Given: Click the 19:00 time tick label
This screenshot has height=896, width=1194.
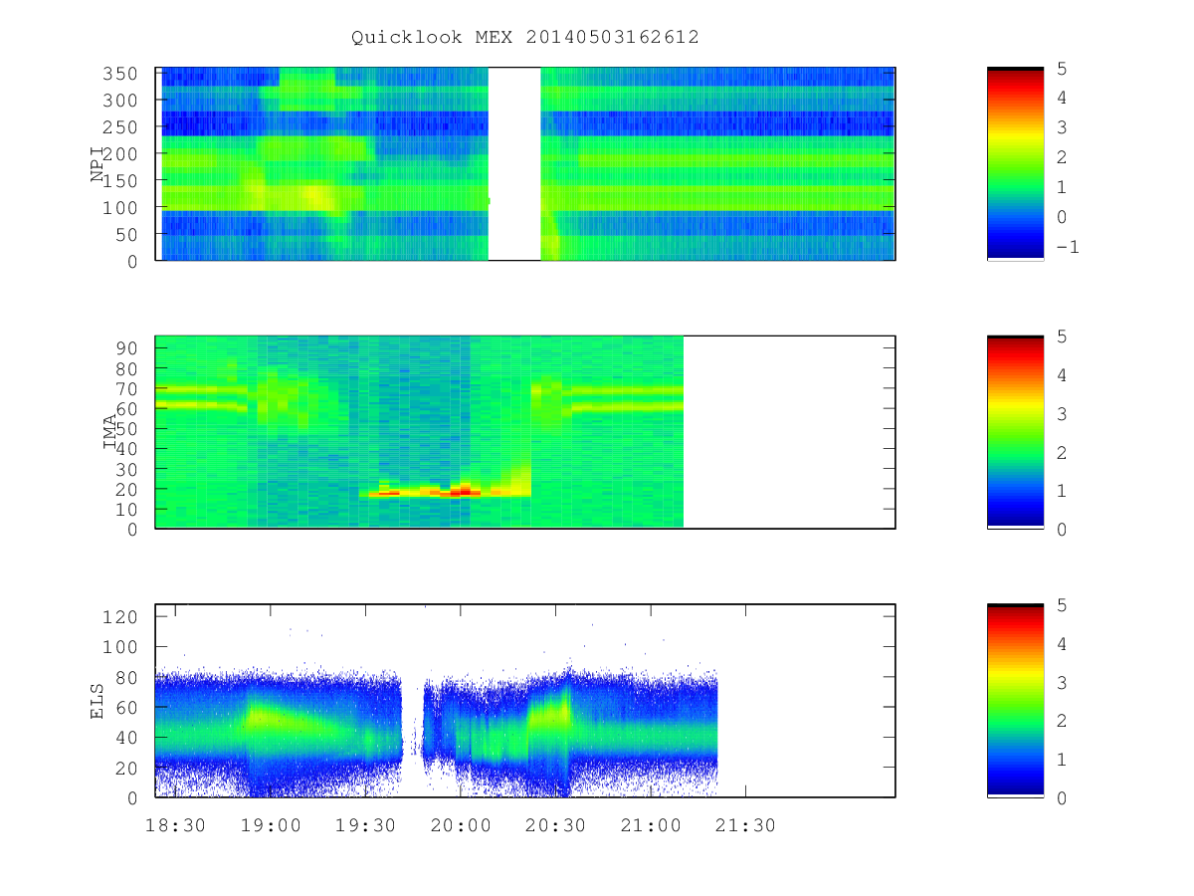Looking at the screenshot, I should (271, 826).
